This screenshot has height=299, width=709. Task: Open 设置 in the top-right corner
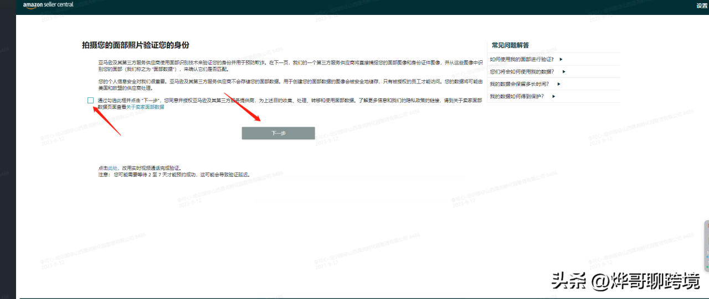click(x=702, y=6)
